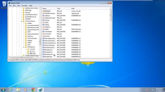
Task: Open the Help menu
Action: pos(31,6)
